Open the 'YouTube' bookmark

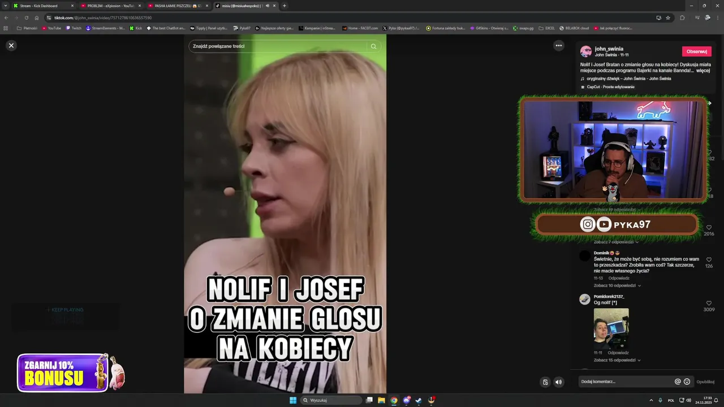51,28
